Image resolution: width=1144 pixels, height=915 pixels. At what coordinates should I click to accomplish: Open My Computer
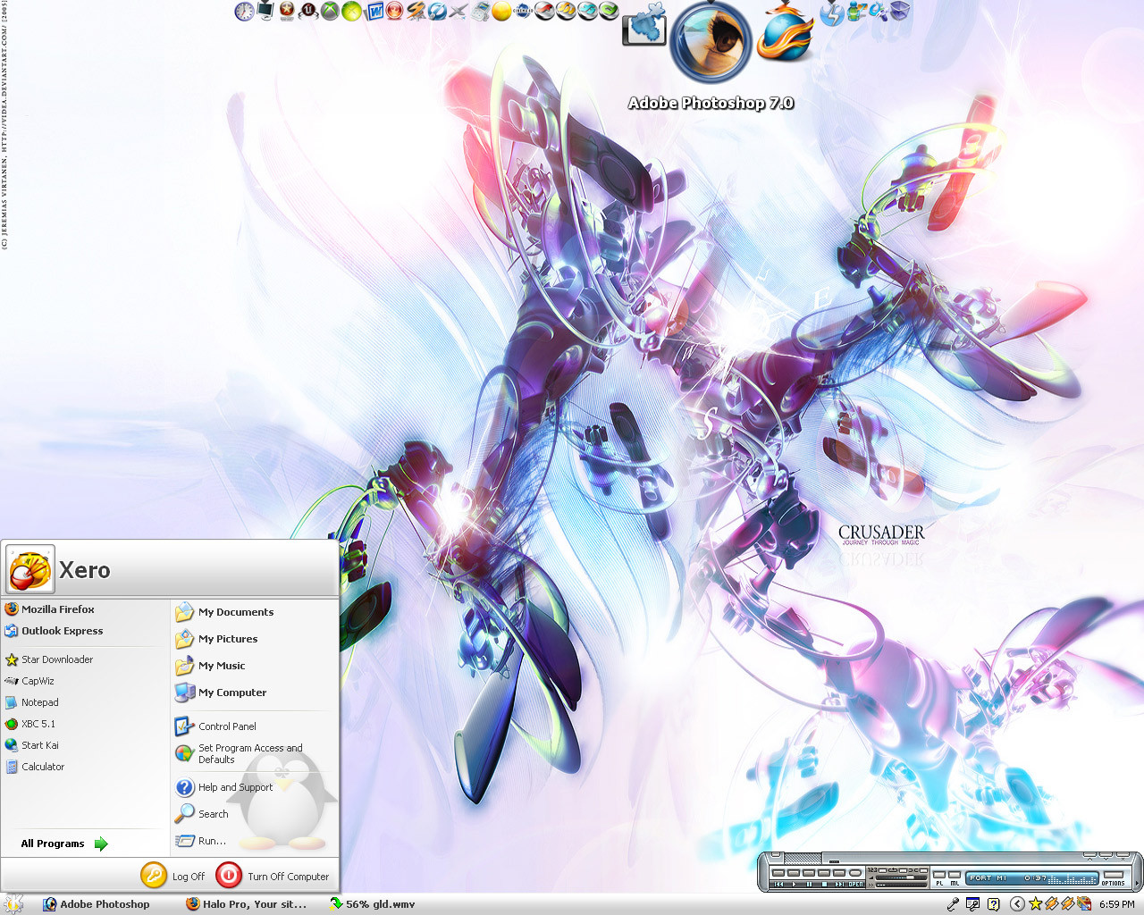[221, 693]
